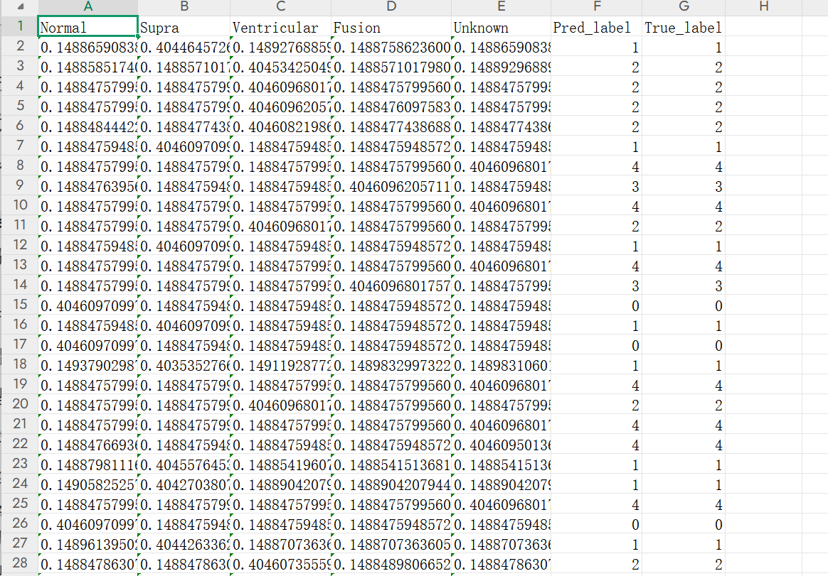
Task: Click Unknown value in row 22
Action: [501, 445]
